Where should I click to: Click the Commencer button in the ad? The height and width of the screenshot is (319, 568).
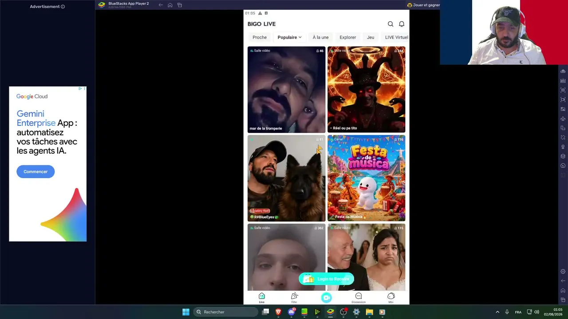pos(35,171)
